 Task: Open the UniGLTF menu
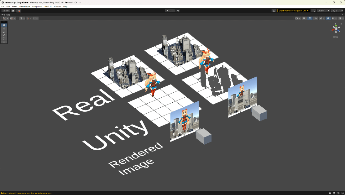pyautogui.click(x=48, y=7)
